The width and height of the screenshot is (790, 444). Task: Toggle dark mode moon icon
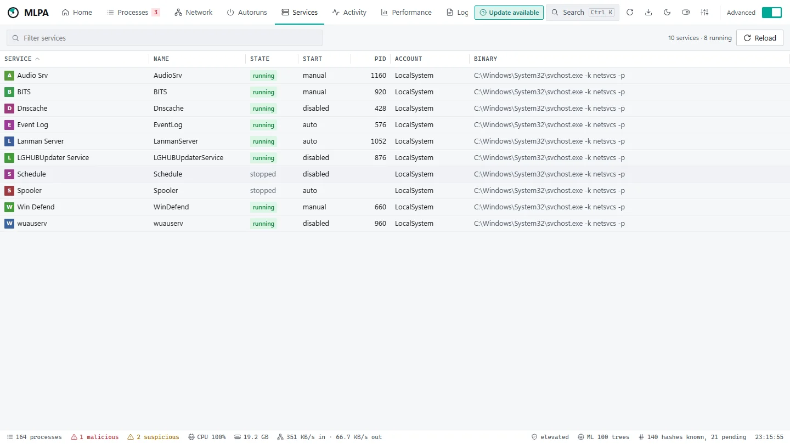[667, 13]
